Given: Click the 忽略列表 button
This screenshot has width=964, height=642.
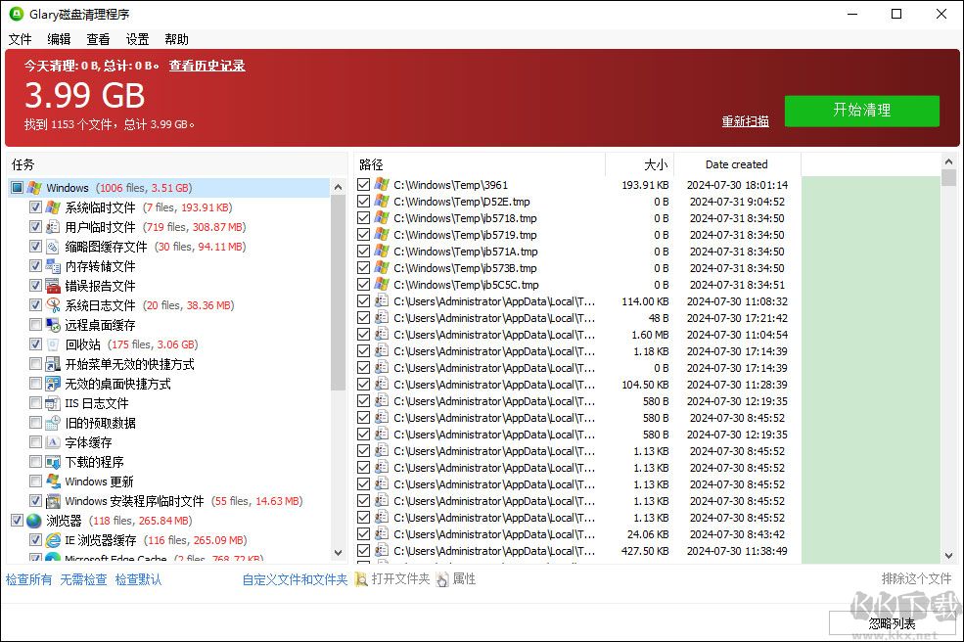Looking at the screenshot, I should [893, 623].
